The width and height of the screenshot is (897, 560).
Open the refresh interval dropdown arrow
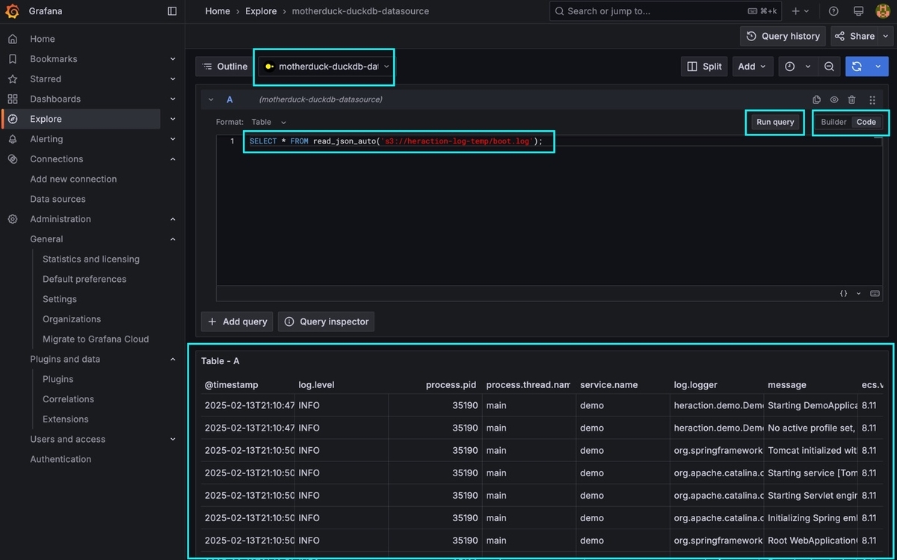[878, 67]
